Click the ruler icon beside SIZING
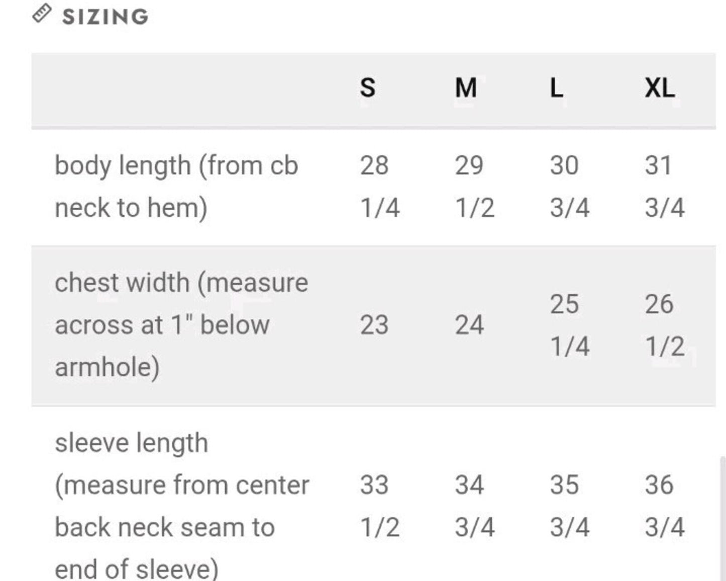Image resolution: width=726 pixels, height=581 pixels. pos(42,14)
